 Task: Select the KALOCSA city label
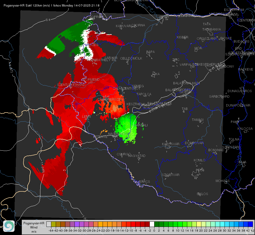click(245, 128)
